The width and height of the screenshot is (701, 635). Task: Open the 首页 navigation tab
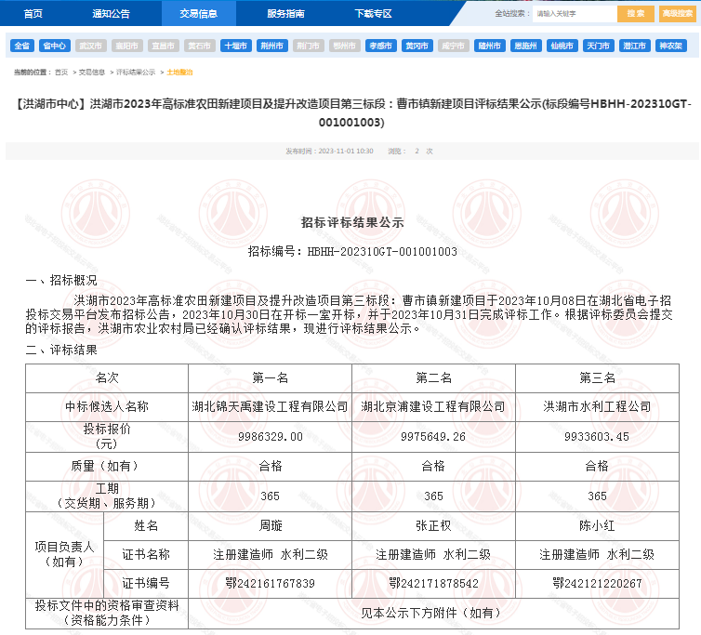(33, 14)
